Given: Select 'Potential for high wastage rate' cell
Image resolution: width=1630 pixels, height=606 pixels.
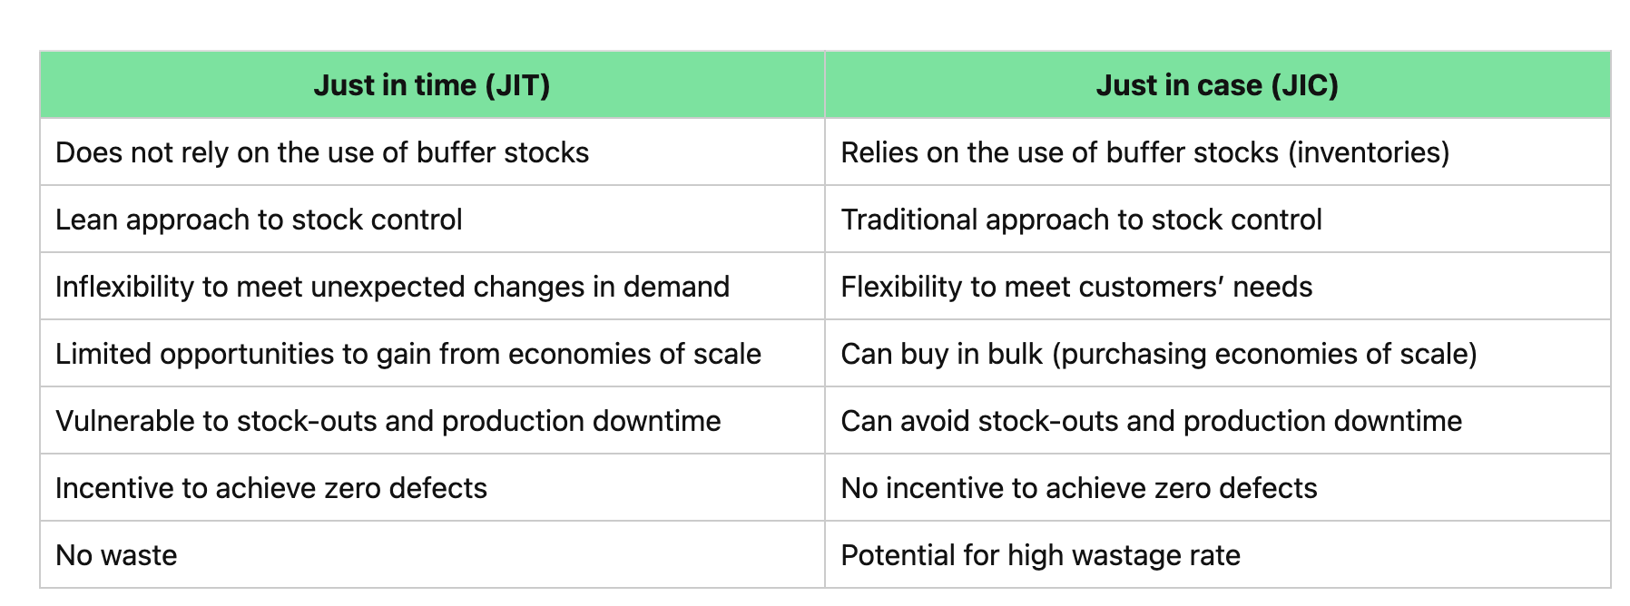Looking at the screenshot, I should pyautogui.click(x=1040, y=555).
